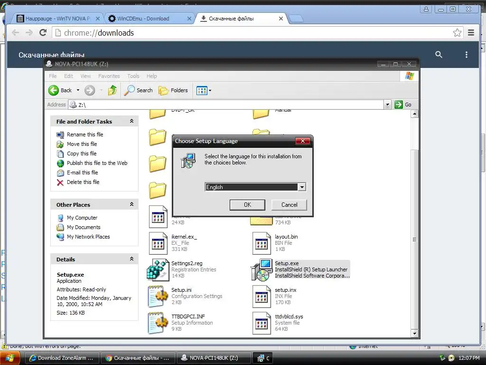
Task: Click the Up folder icon
Action: pos(112,90)
